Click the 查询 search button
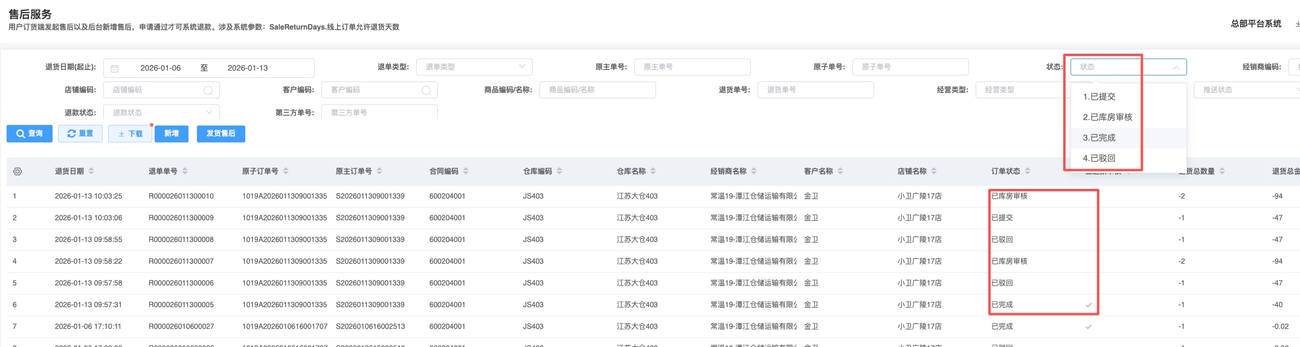This screenshot has width=1300, height=347. [x=30, y=133]
